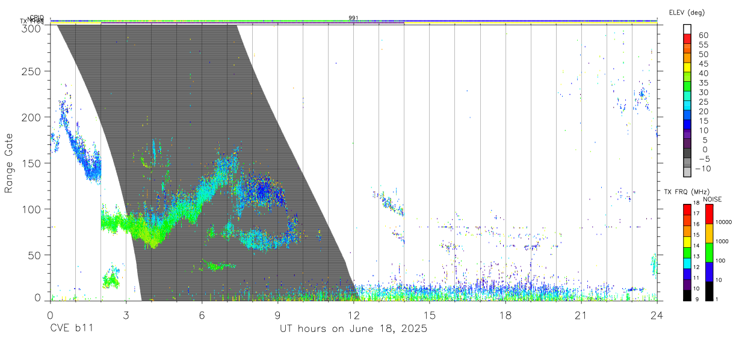The width and height of the screenshot is (739, 341).
Task: Select the red 60-degree swatch of elevation colorbar
Action: (x=687, y=38)
